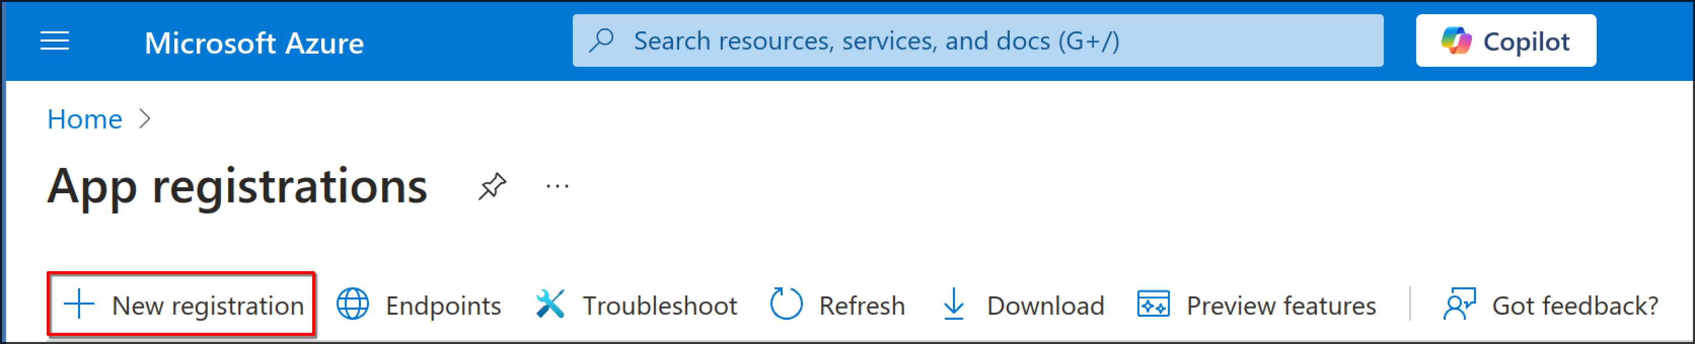
Task: Click the Endpoints globe icon
Action: [x=353, y=305]
